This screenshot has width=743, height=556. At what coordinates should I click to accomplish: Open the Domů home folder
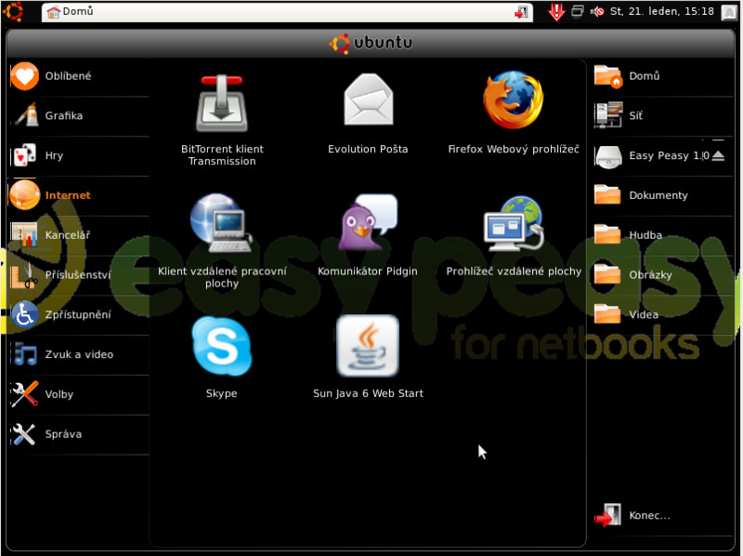click(662, 76)
